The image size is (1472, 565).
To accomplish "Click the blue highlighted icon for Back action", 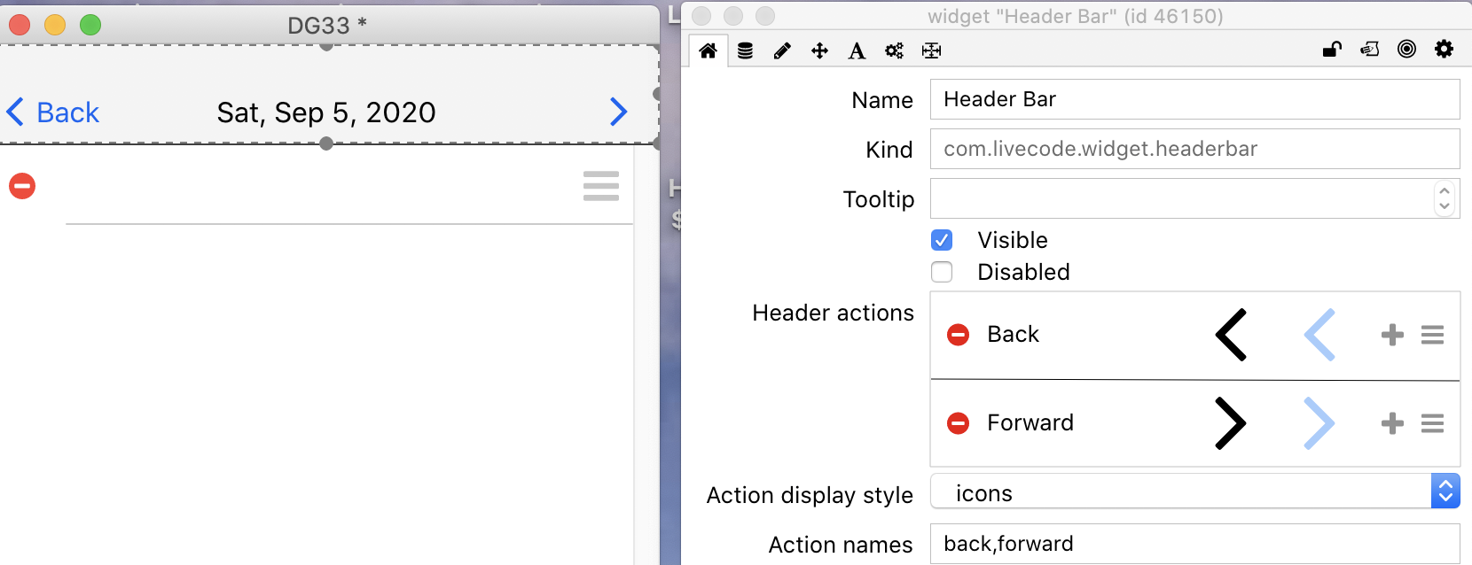I will click(1319, 335).
